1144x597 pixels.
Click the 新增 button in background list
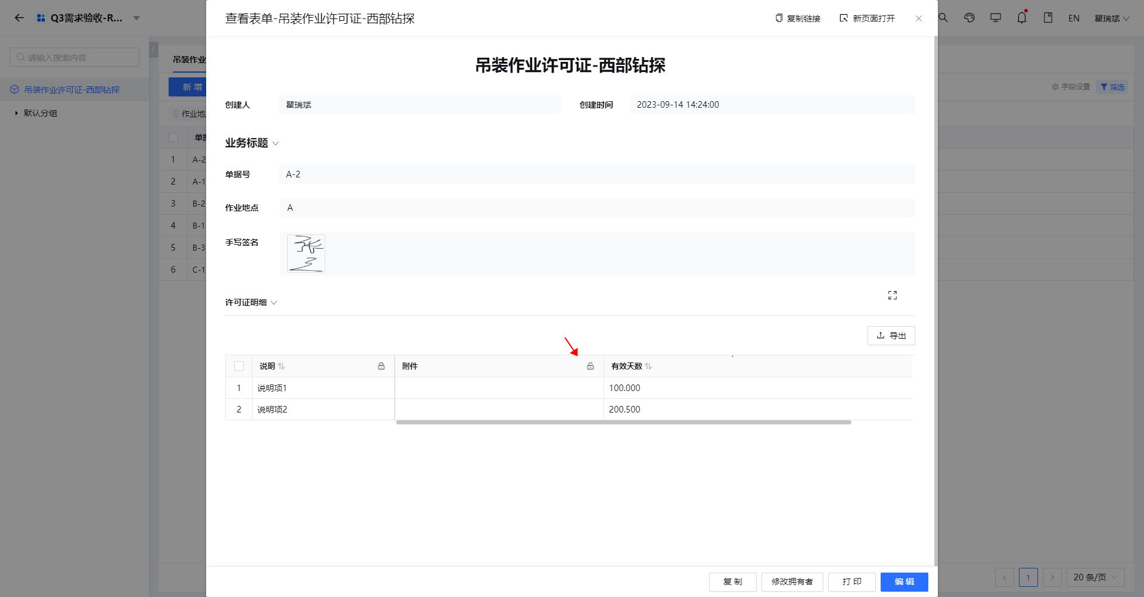pos(187,87)
